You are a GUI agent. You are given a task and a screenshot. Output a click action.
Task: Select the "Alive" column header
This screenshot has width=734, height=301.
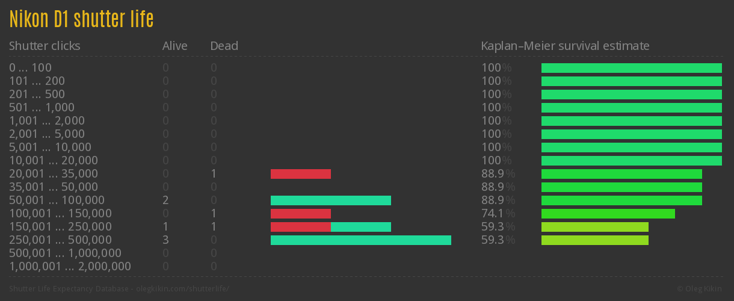pos(174,46)
